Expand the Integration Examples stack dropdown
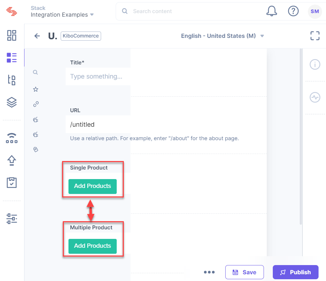326x281 pixels. pos(92,15)
